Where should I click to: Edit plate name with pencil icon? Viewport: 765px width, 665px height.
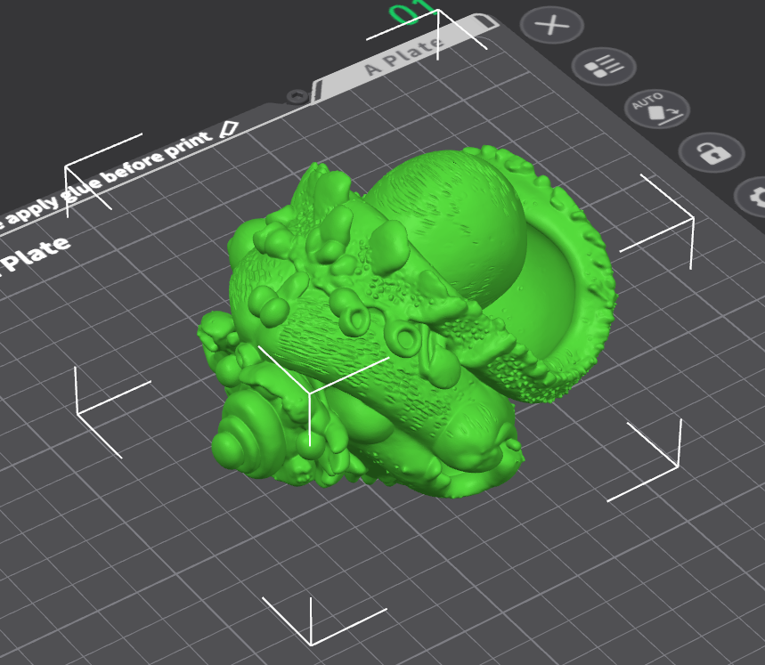pyautogui.click(x=229, y=129)
